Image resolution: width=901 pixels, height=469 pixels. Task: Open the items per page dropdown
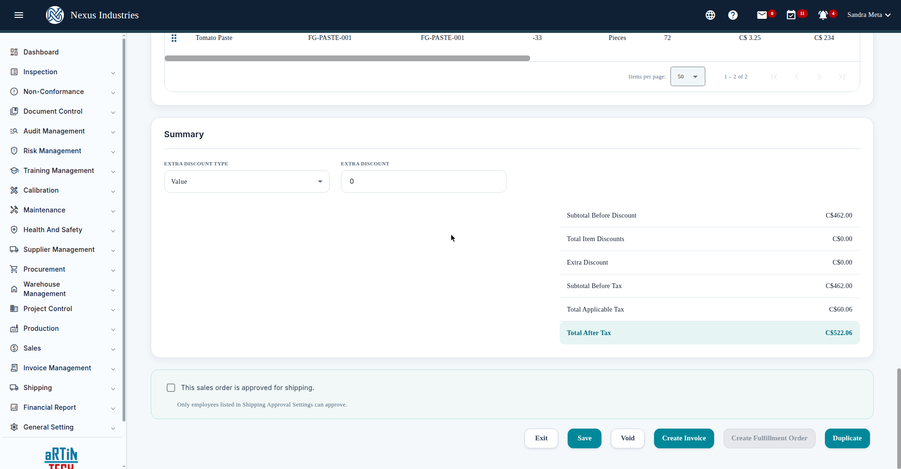(x=687, y=77)
